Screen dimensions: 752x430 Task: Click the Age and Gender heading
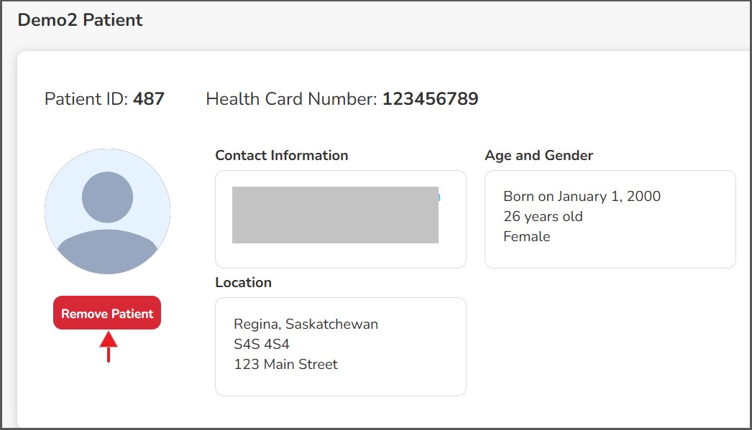tap(538, 155)
